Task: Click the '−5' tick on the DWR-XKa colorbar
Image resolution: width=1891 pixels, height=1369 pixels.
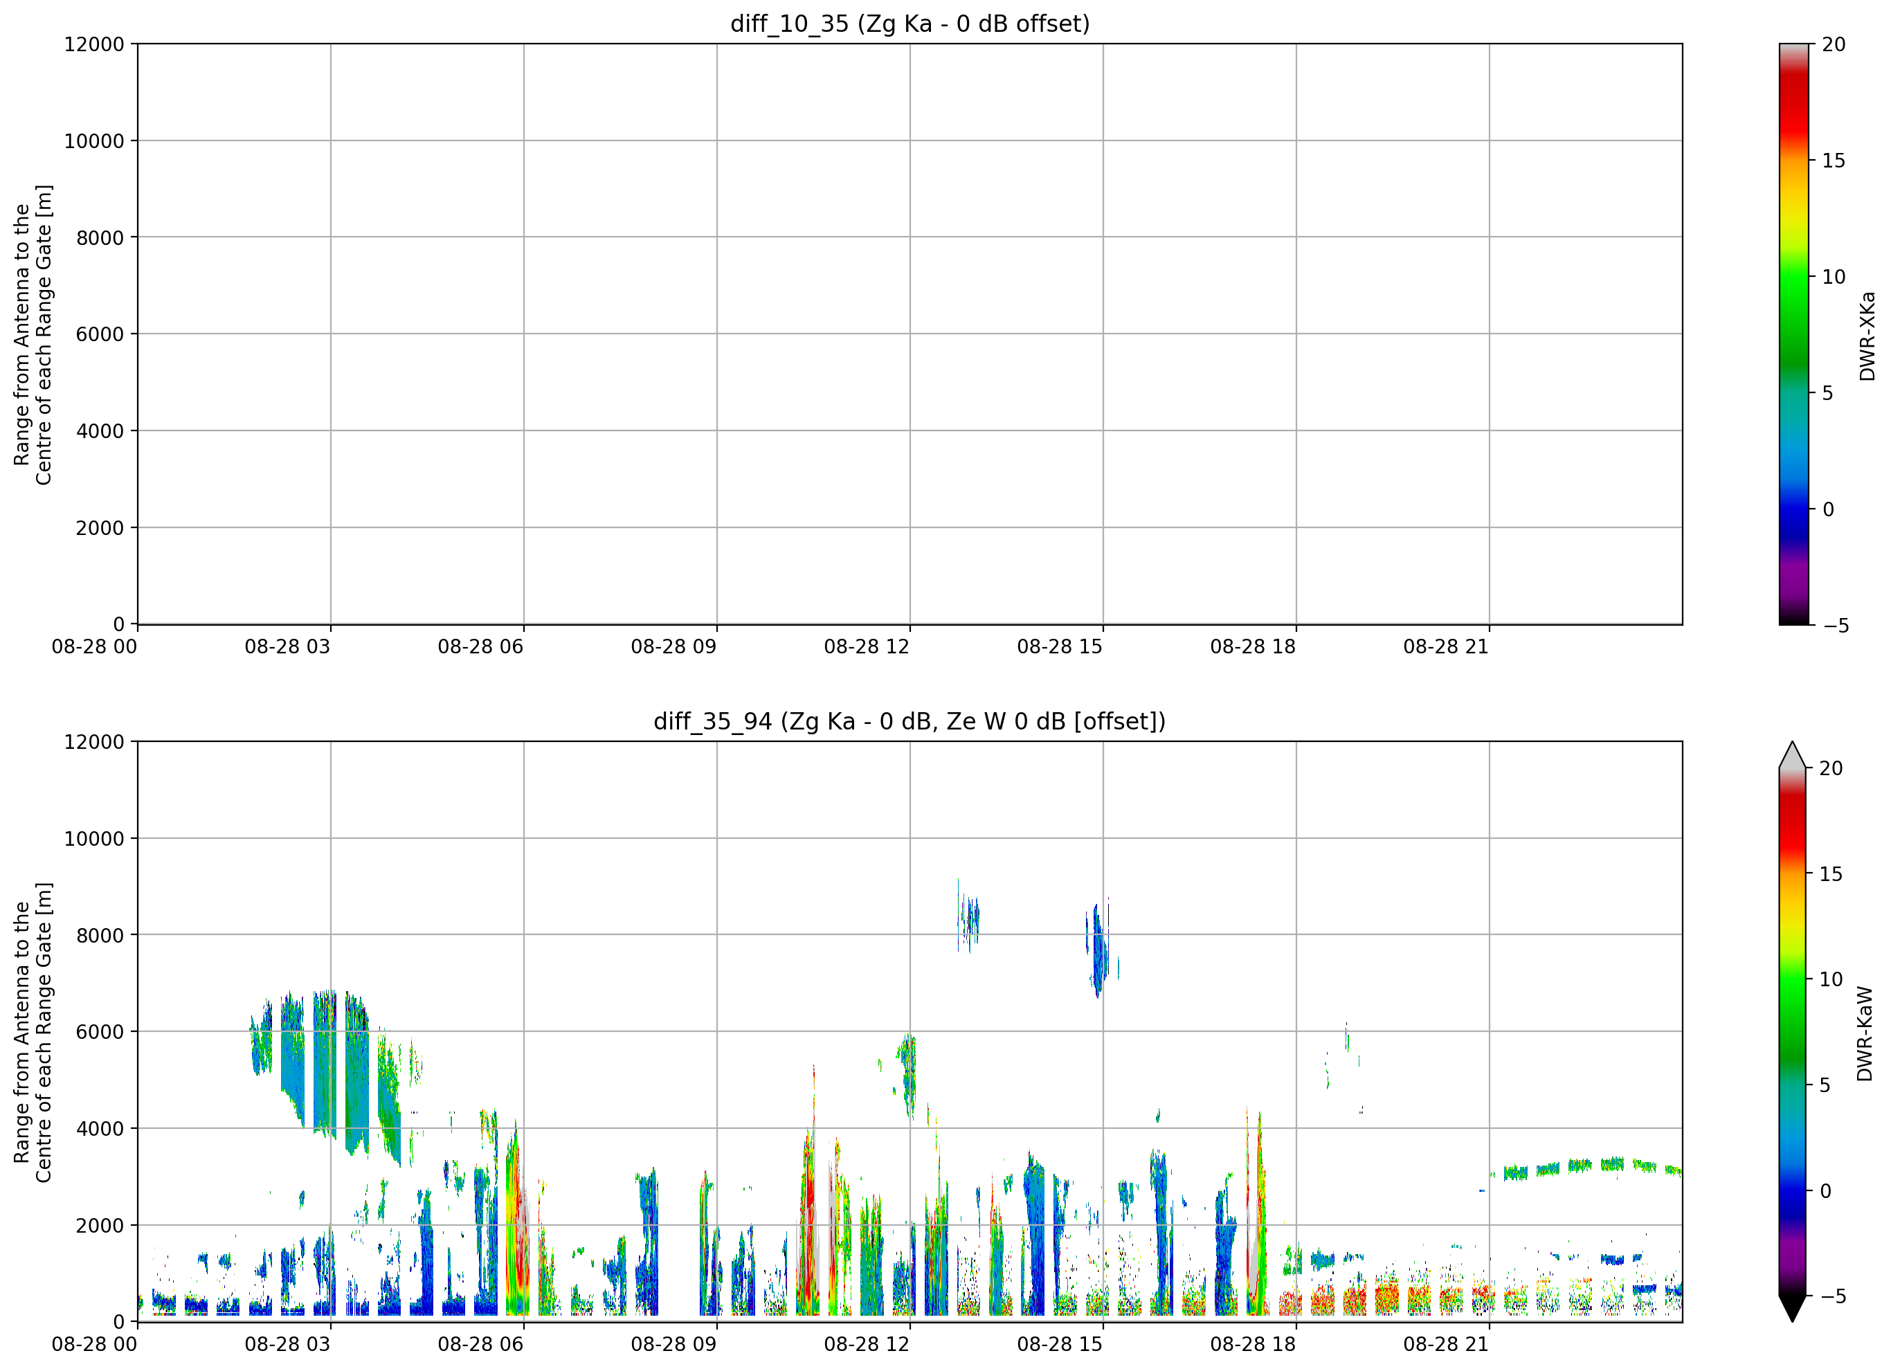Action: 1836,626
